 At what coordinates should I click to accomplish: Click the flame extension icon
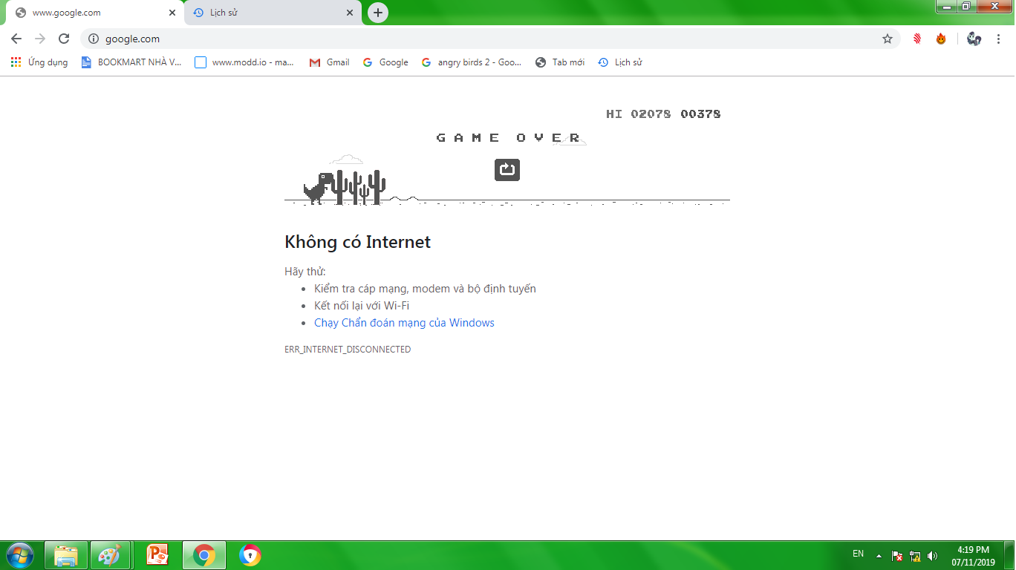941,39
